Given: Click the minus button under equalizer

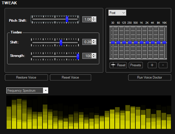Looking at the screenshot, I should [x=163, y=65].
